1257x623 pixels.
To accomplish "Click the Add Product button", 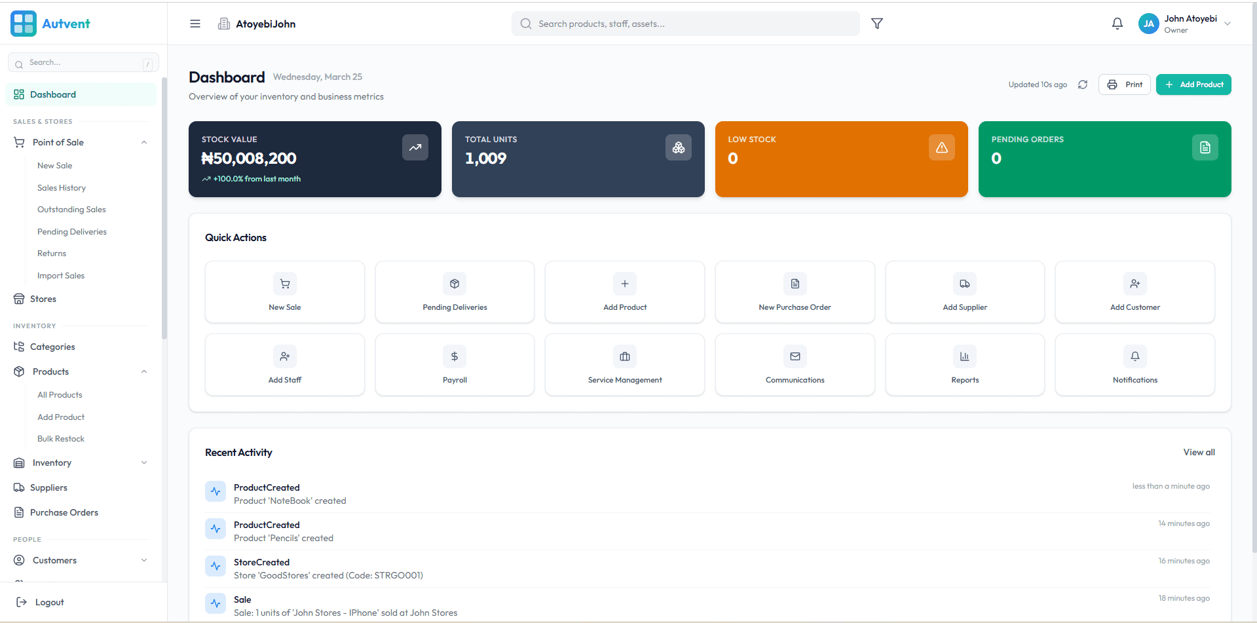I will click(x=1193, y=84).
